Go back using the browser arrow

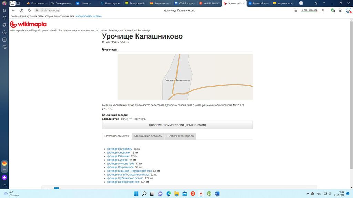coord(13,10)
